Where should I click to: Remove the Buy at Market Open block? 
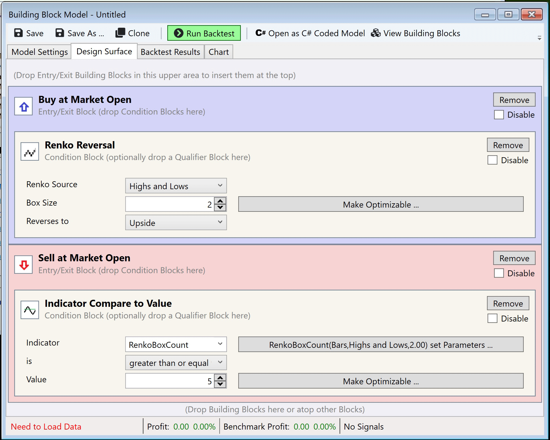point(514,100)
